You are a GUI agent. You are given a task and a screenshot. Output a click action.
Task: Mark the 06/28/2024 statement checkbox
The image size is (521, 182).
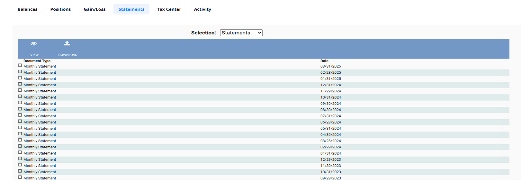(x=20, y=122)
